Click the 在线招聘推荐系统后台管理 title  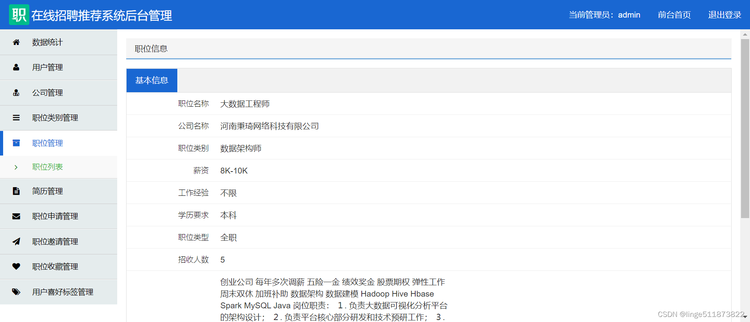point(102,16)
